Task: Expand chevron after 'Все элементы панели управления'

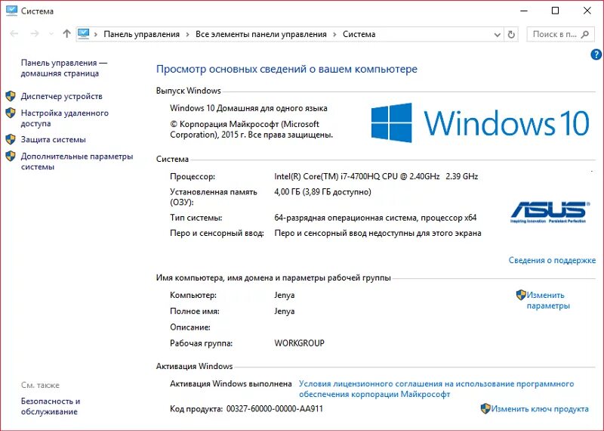Action: pos(334,34)
